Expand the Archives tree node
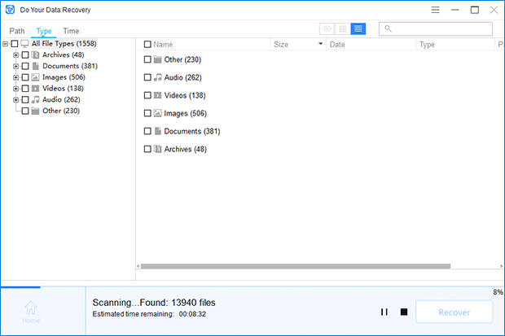 click(x=15, y=55)
